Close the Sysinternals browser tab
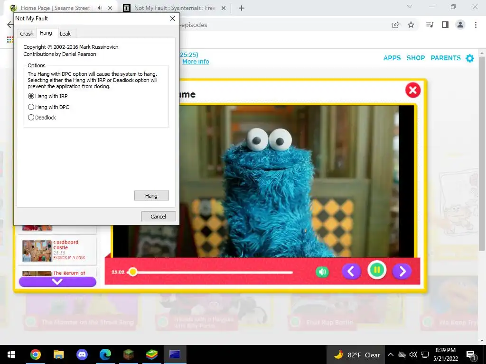Screen dimensions: 486x364 [224, 8]
